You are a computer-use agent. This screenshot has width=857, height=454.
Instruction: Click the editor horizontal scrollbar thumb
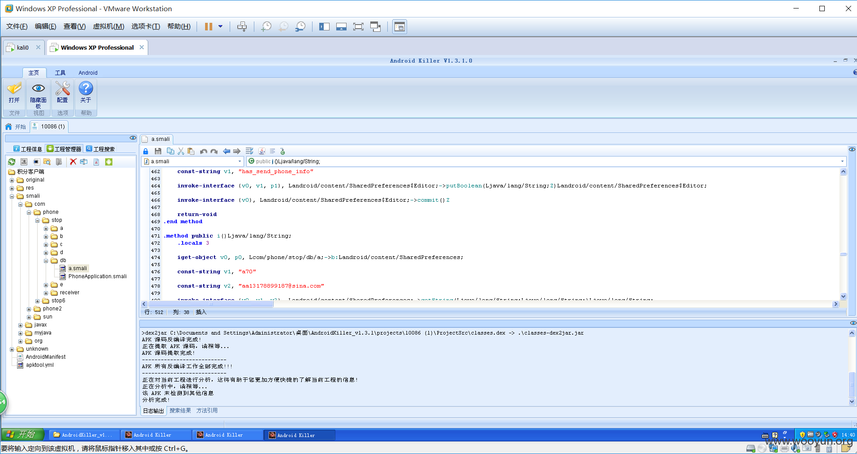point(210,304)
